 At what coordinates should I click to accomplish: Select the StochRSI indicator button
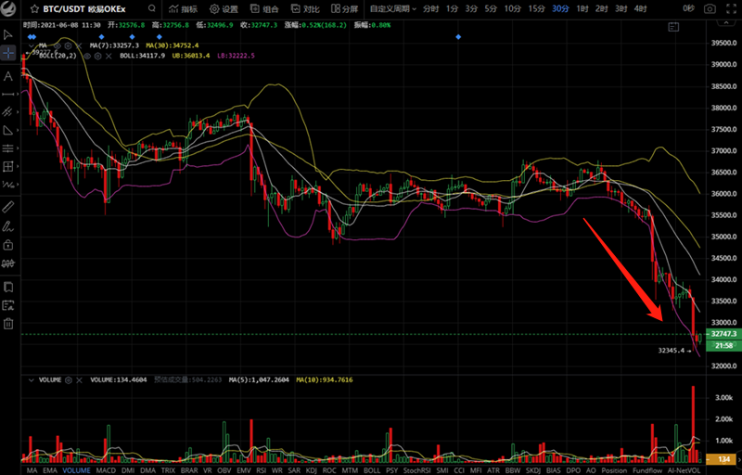[x=417, y=470]
